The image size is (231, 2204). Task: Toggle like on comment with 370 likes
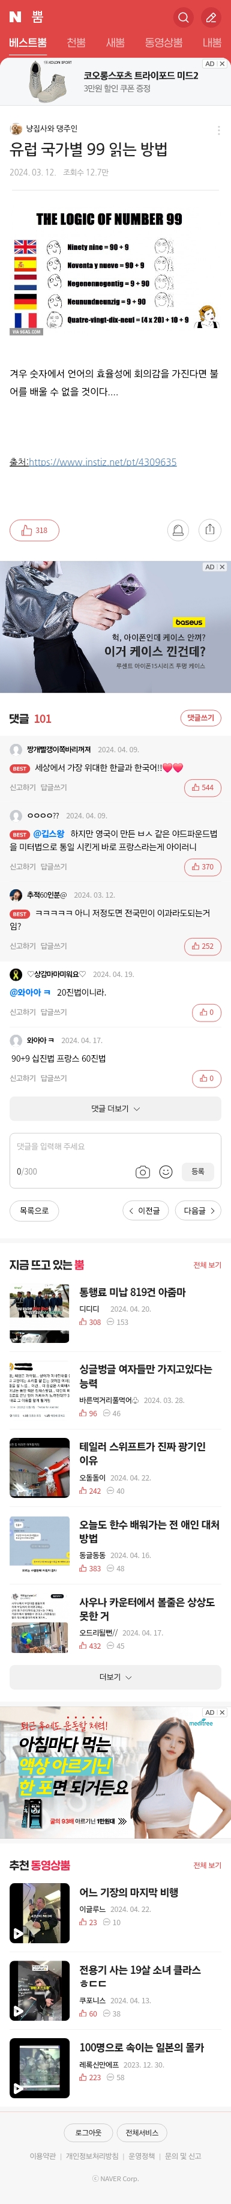203,866
